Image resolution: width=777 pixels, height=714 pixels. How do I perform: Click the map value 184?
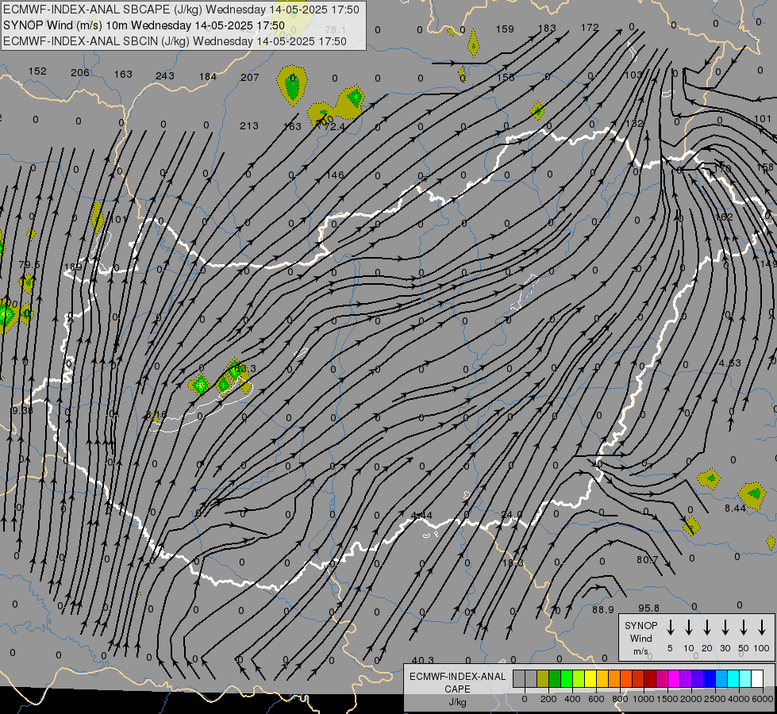pyautogui.click(x=208, y=77)
